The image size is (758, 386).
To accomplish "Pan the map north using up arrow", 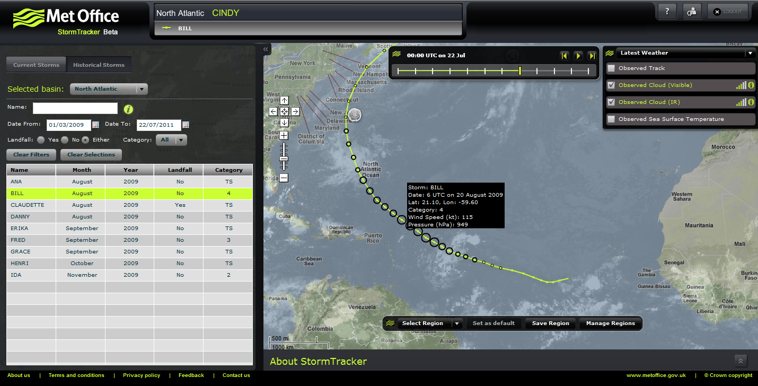I will [284, 100].
